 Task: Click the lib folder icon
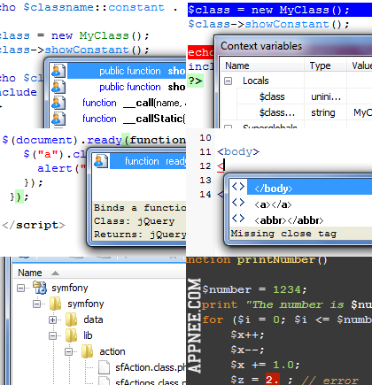point(71,335)
